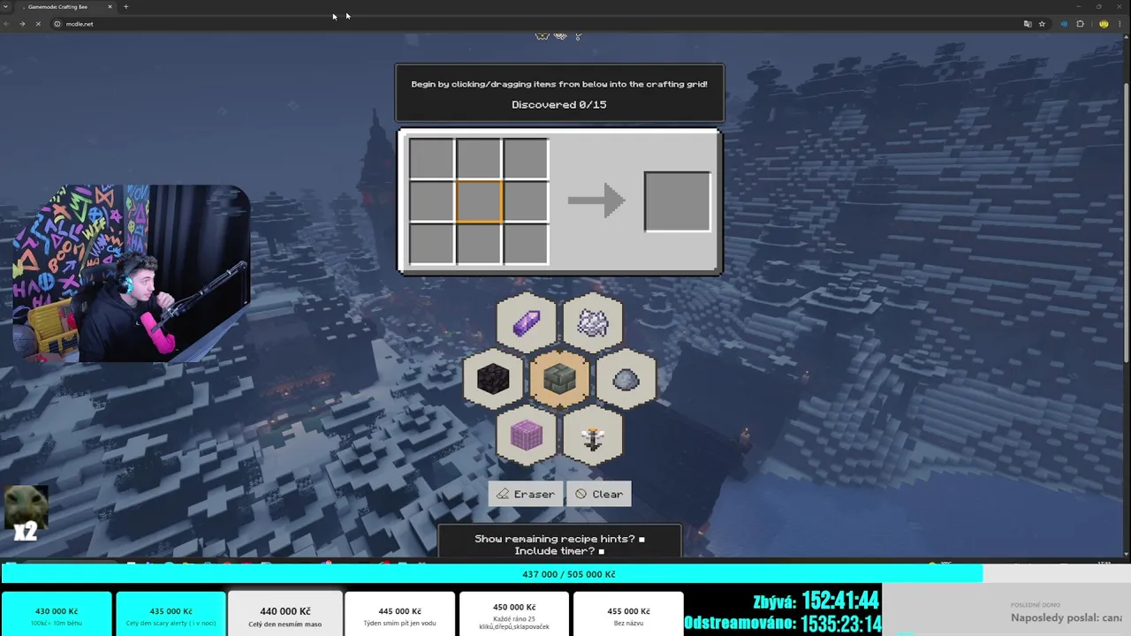Viewport: 1131px width, 636px height.
Task: Select top-middle crafting grid slot
Action: [x=479, y=158]
